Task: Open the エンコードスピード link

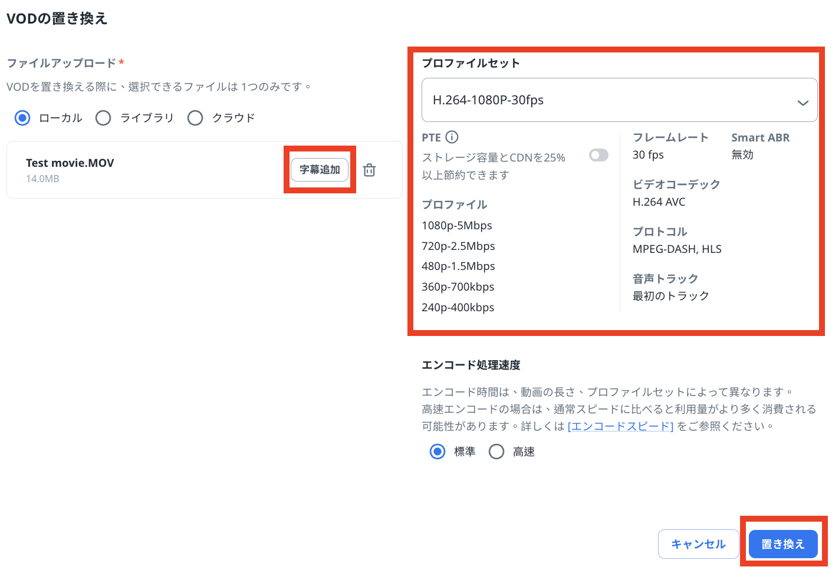Action: 620,426
